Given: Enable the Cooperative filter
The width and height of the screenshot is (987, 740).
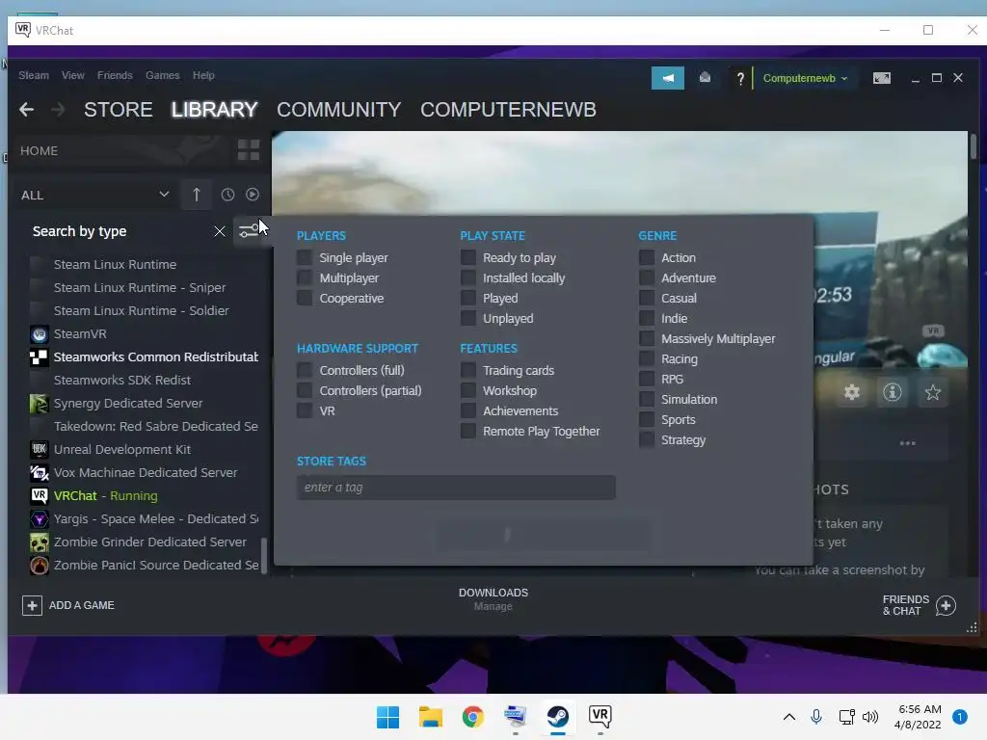Looking at the screenshot, I should [305, 299].
